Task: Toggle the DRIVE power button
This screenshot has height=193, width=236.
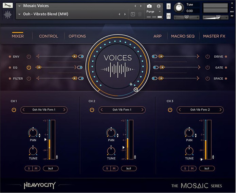Action: click(207, 57)
